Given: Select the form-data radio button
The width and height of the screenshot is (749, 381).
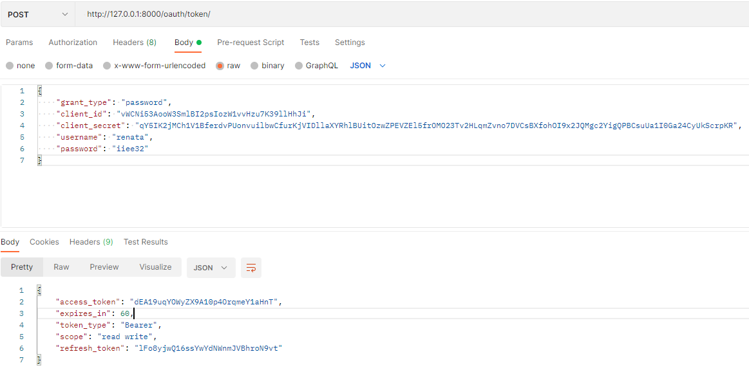Looking at the screenshot, I should (x=69, y=66).
